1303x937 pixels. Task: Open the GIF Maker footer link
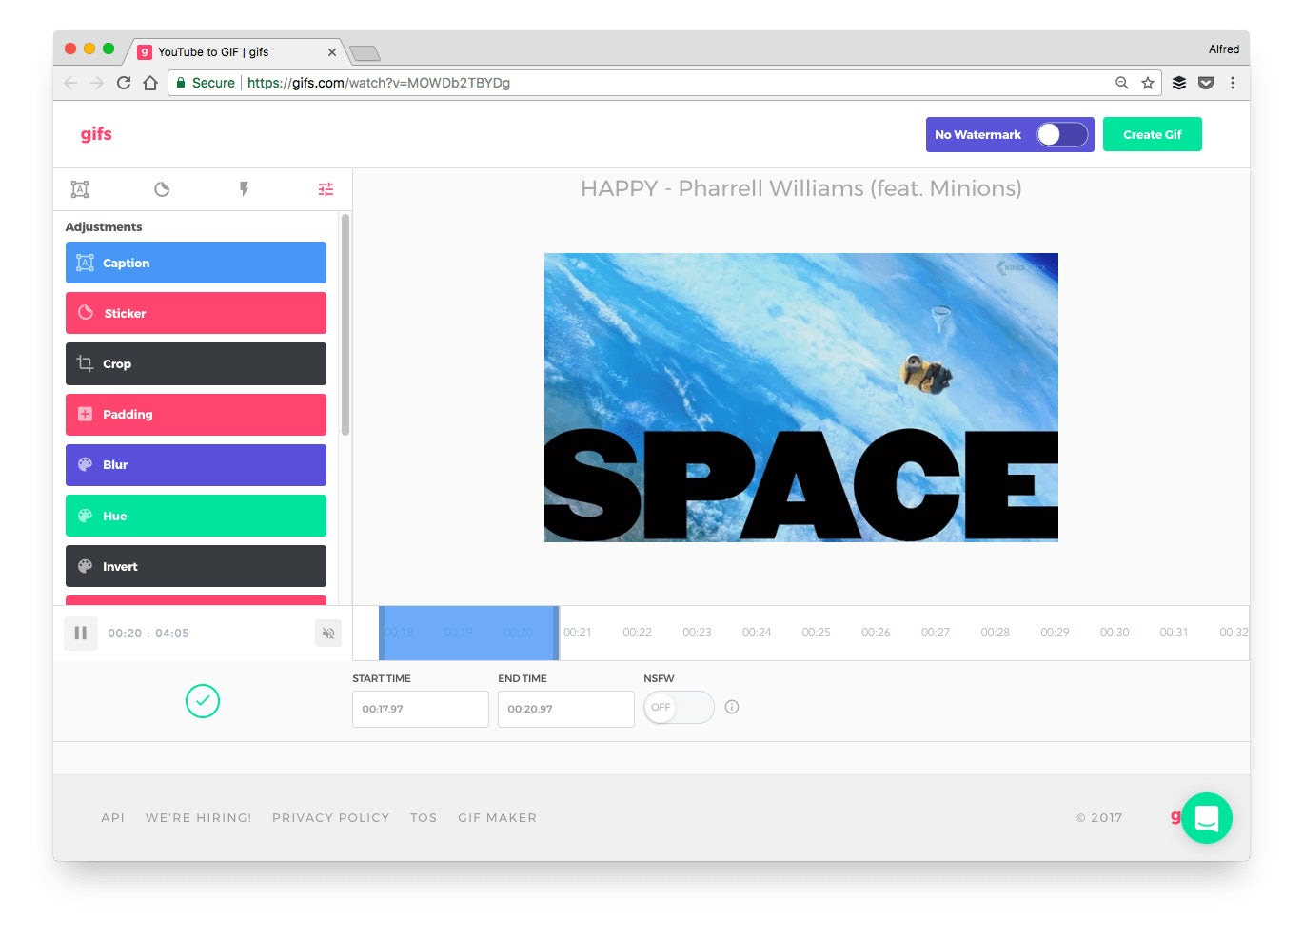[x=498, y=817]
